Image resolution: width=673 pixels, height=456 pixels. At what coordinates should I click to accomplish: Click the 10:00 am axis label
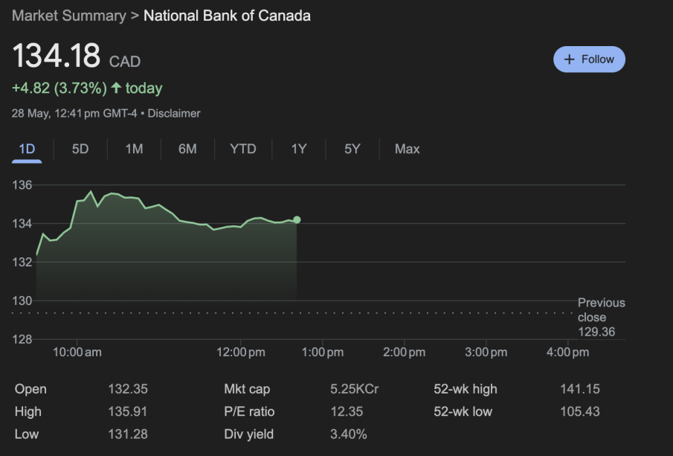(x=77, y=353)
